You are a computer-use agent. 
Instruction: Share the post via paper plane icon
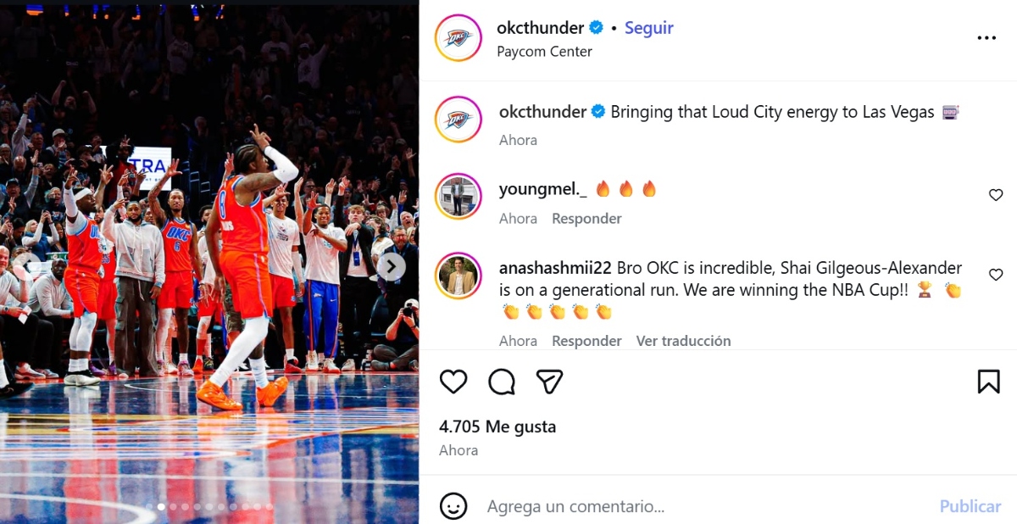pos(550,382)
